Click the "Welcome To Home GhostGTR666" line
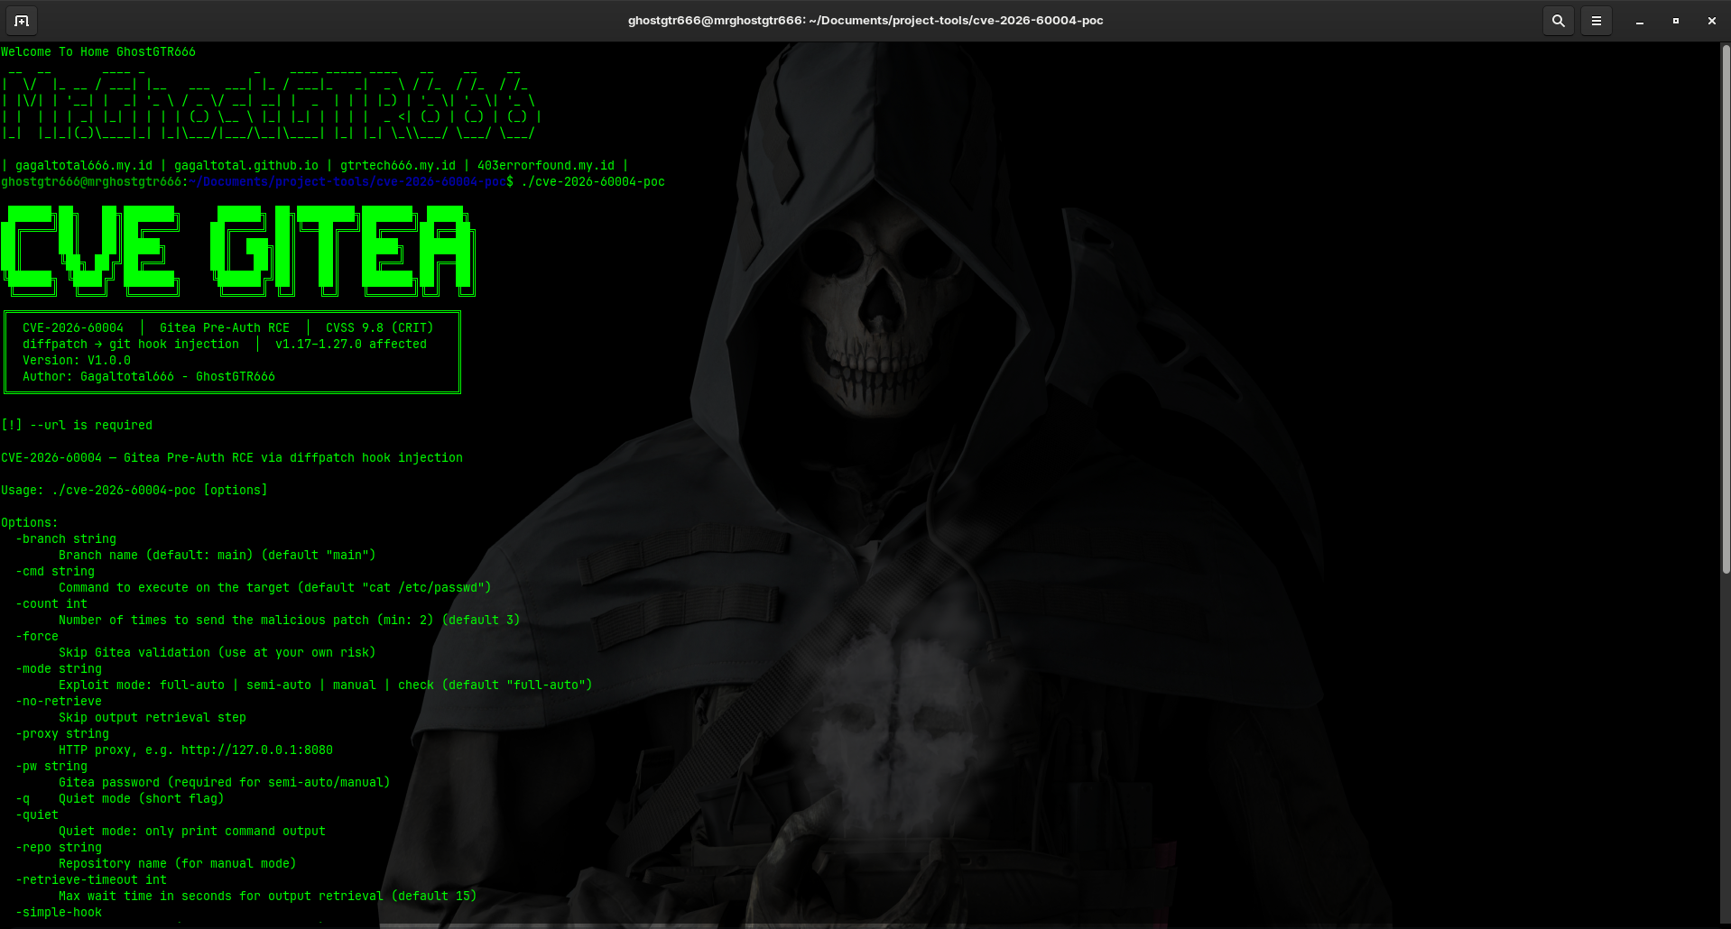 (98, 52)
